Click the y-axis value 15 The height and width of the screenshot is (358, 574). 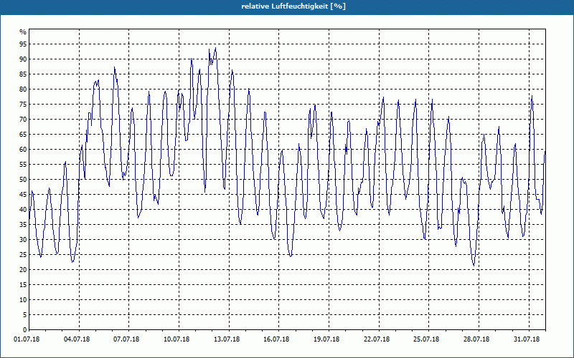(x=23, y=284)
